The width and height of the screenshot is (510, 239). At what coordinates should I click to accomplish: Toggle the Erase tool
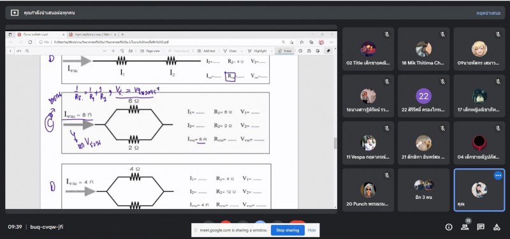pos(284,51)
